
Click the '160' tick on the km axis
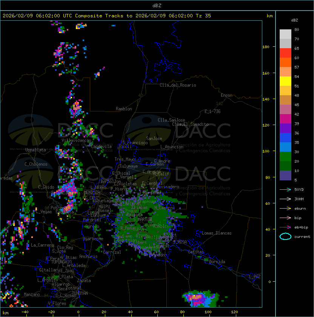[x=266, y=73]
